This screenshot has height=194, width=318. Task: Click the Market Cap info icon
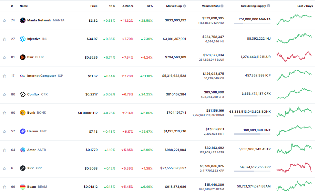click(x=185, y=6)
